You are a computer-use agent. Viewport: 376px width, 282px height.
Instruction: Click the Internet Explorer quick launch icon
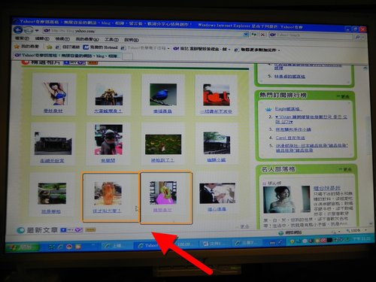coord(59,247)
